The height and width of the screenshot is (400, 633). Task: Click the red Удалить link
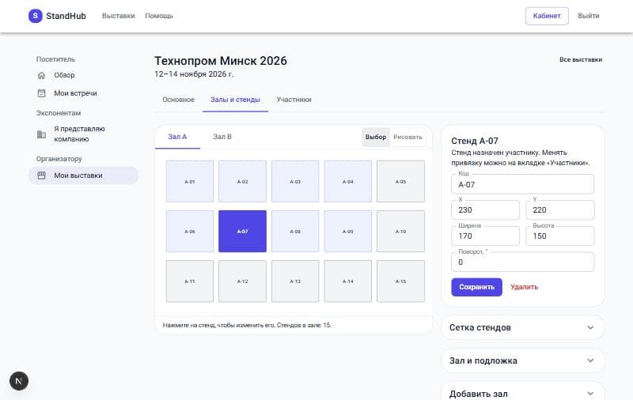(x=524, y=287)
